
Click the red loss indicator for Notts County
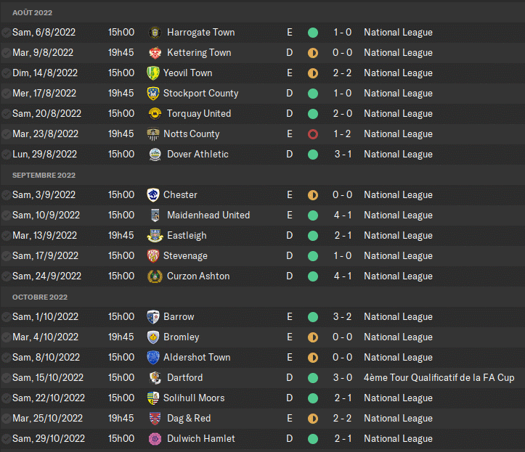pyautogui.click(x=313, y=134)
